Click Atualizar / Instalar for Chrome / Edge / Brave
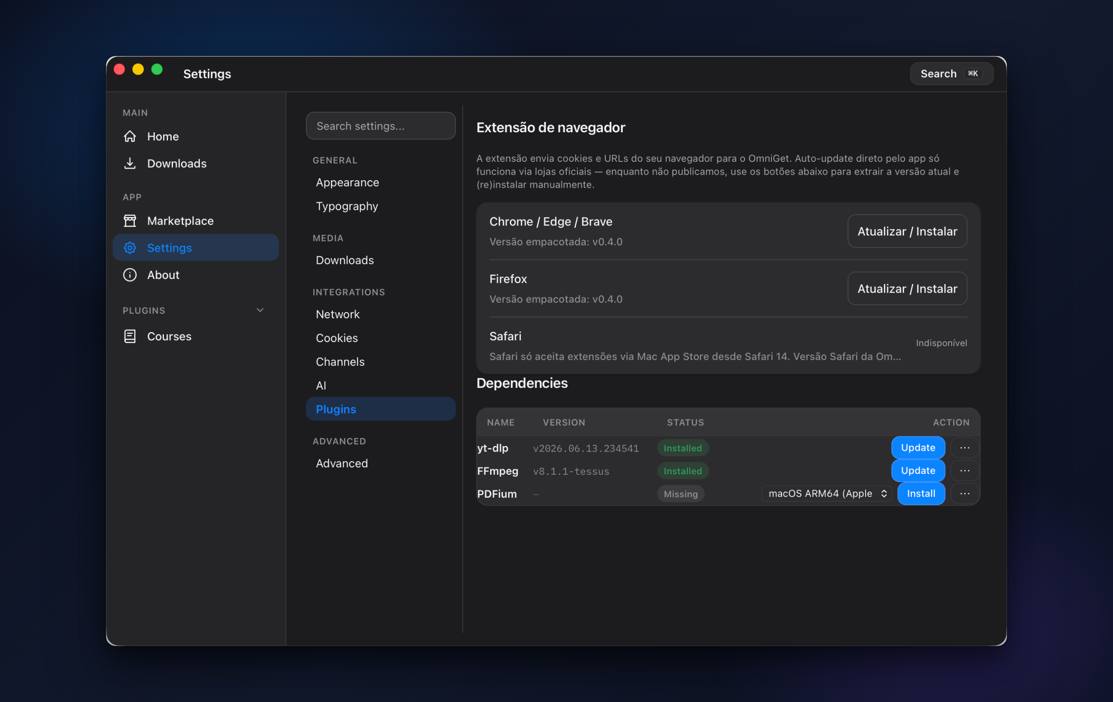The width and height of the screenshot is (1113, 702). tap(908, 231)
